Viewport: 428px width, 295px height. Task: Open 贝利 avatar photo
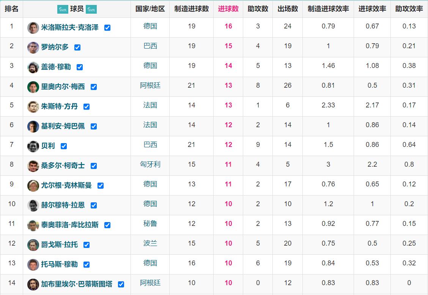coord(33,146)
